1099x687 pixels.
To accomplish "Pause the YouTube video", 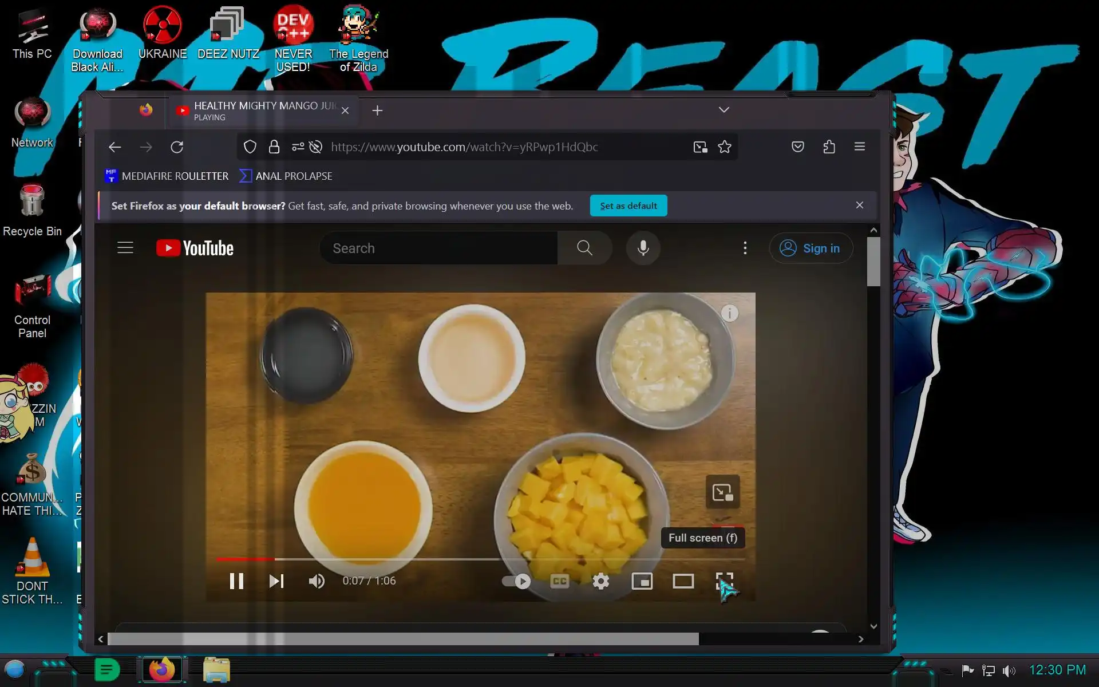I will point(236,581).
